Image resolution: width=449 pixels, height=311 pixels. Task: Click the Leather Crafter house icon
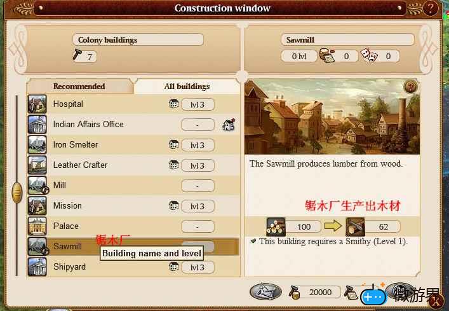tap(173, 165)
